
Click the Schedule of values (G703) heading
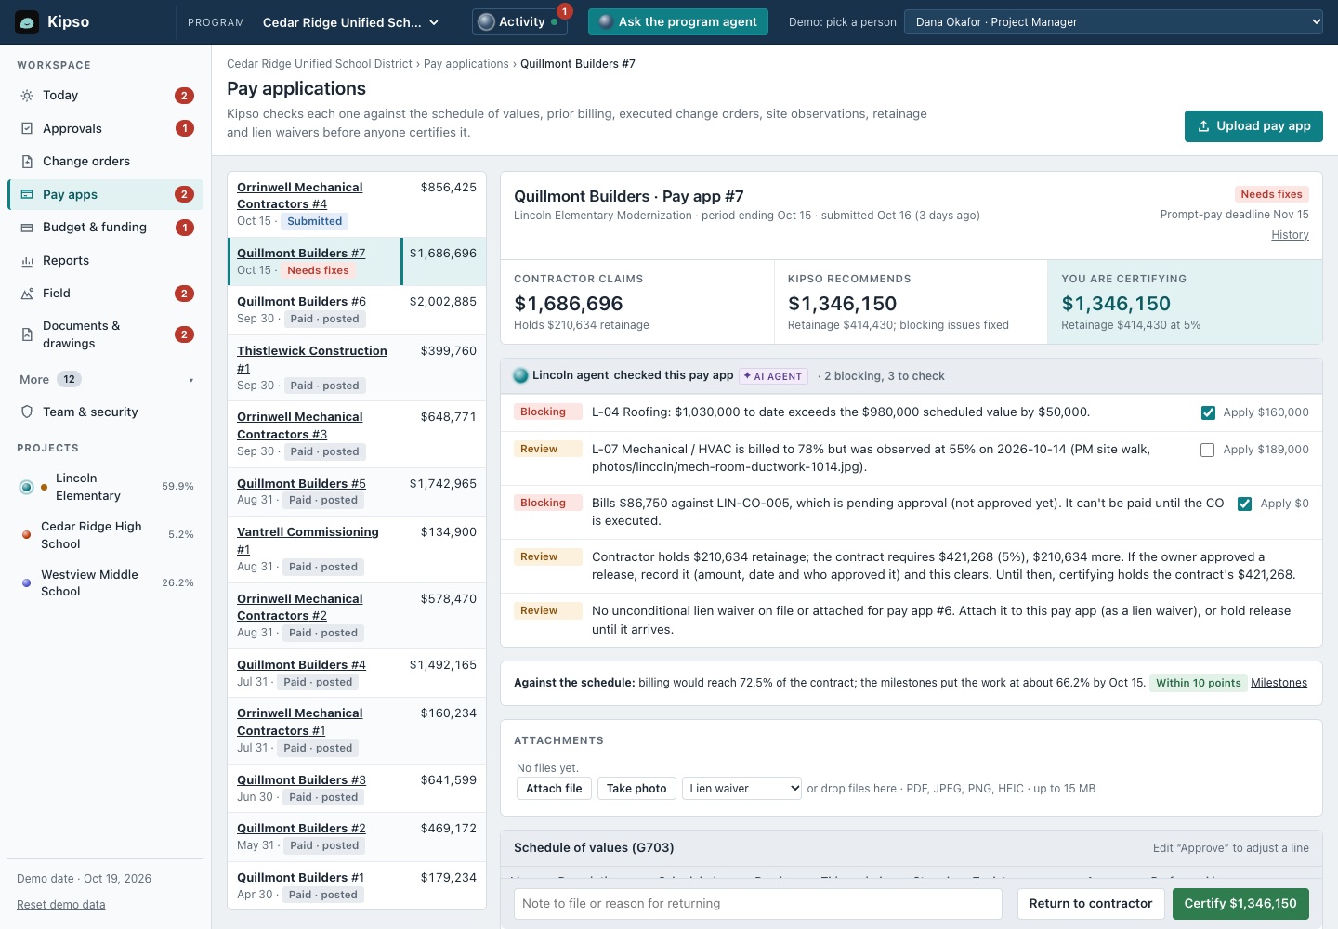[x=594, y=847]
